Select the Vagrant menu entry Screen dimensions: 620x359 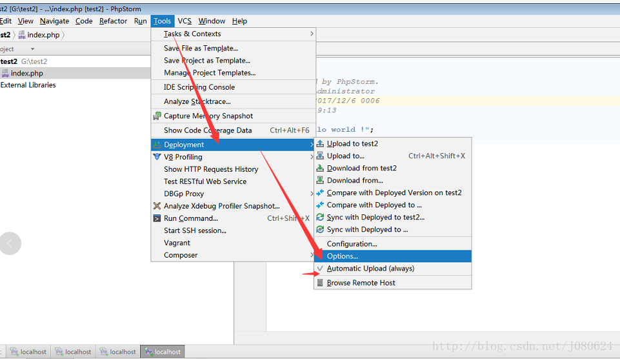(234, 243)
